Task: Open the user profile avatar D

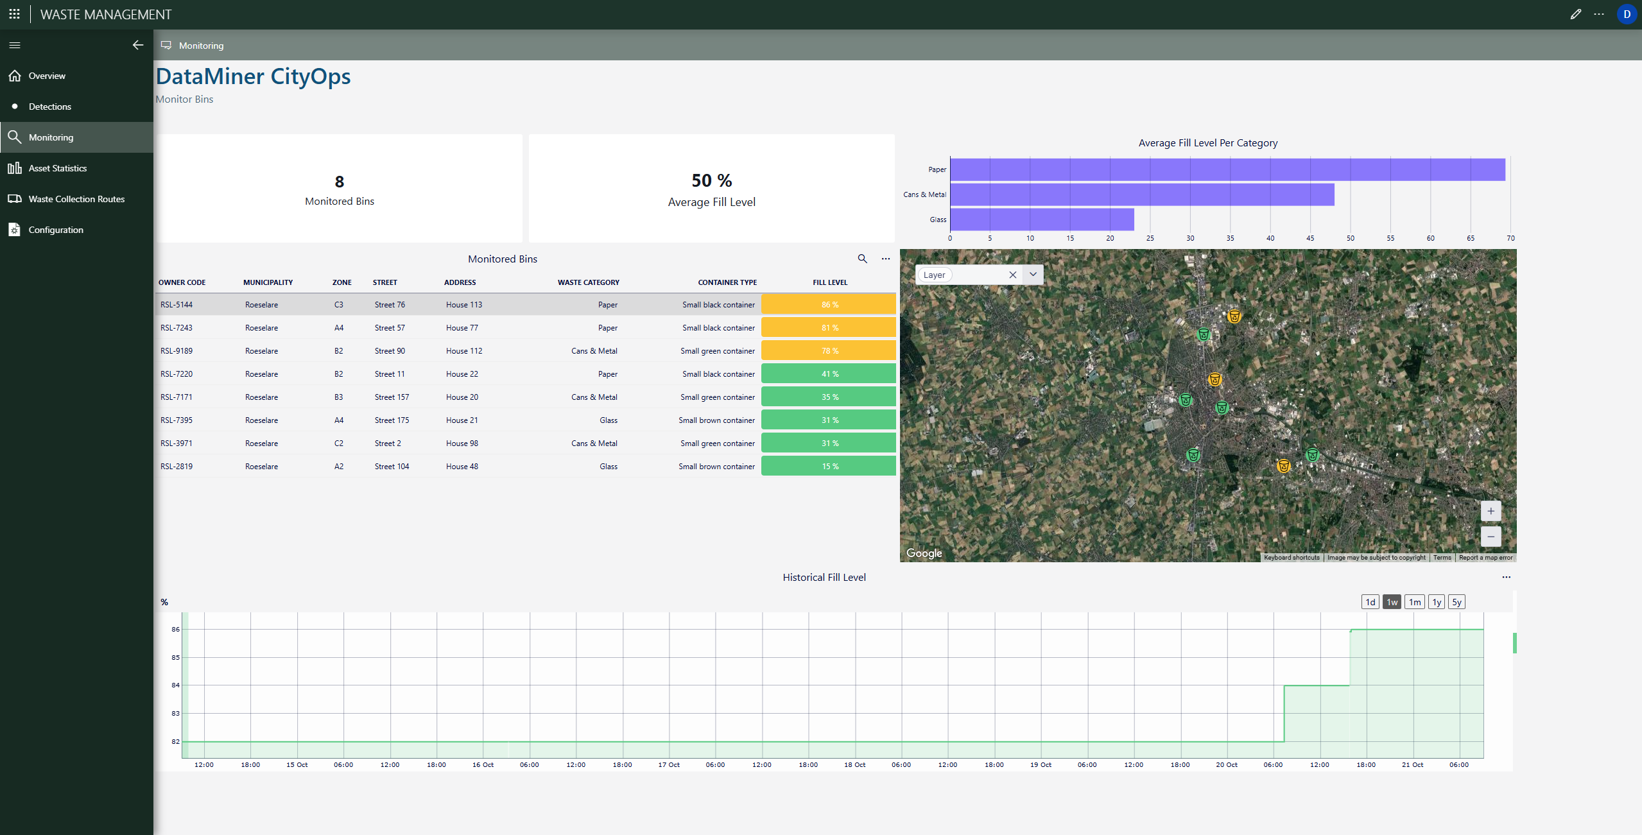Action: click(1627, 14)
